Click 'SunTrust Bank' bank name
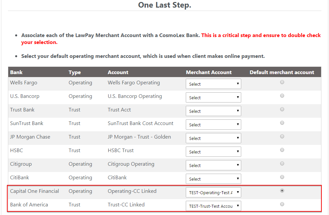 click(x=27, y=123)
